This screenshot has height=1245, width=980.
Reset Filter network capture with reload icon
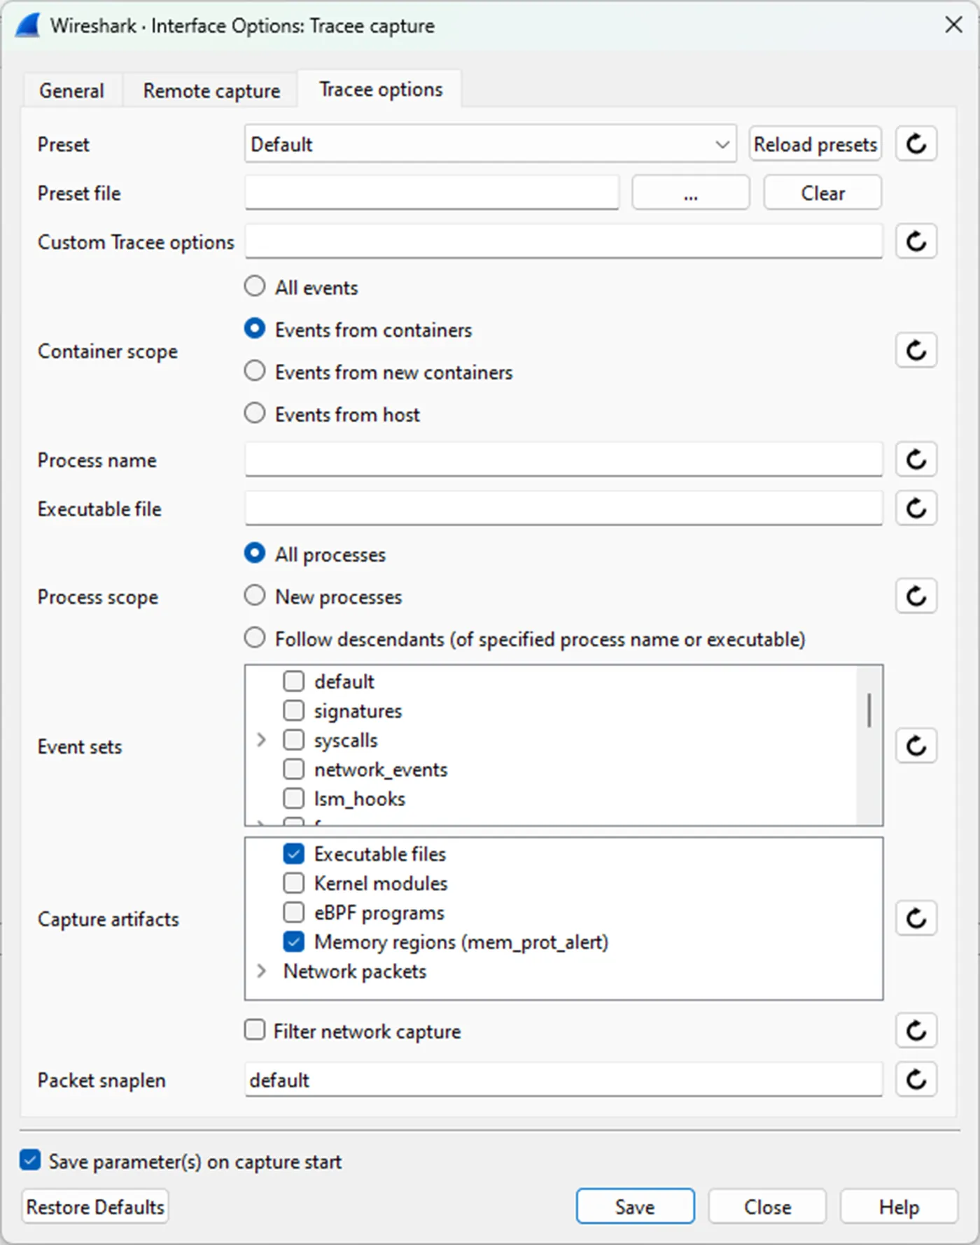916,1031
